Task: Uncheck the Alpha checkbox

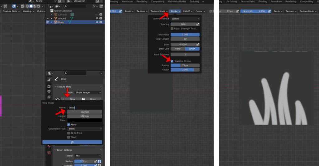Action: coord(69,124)
